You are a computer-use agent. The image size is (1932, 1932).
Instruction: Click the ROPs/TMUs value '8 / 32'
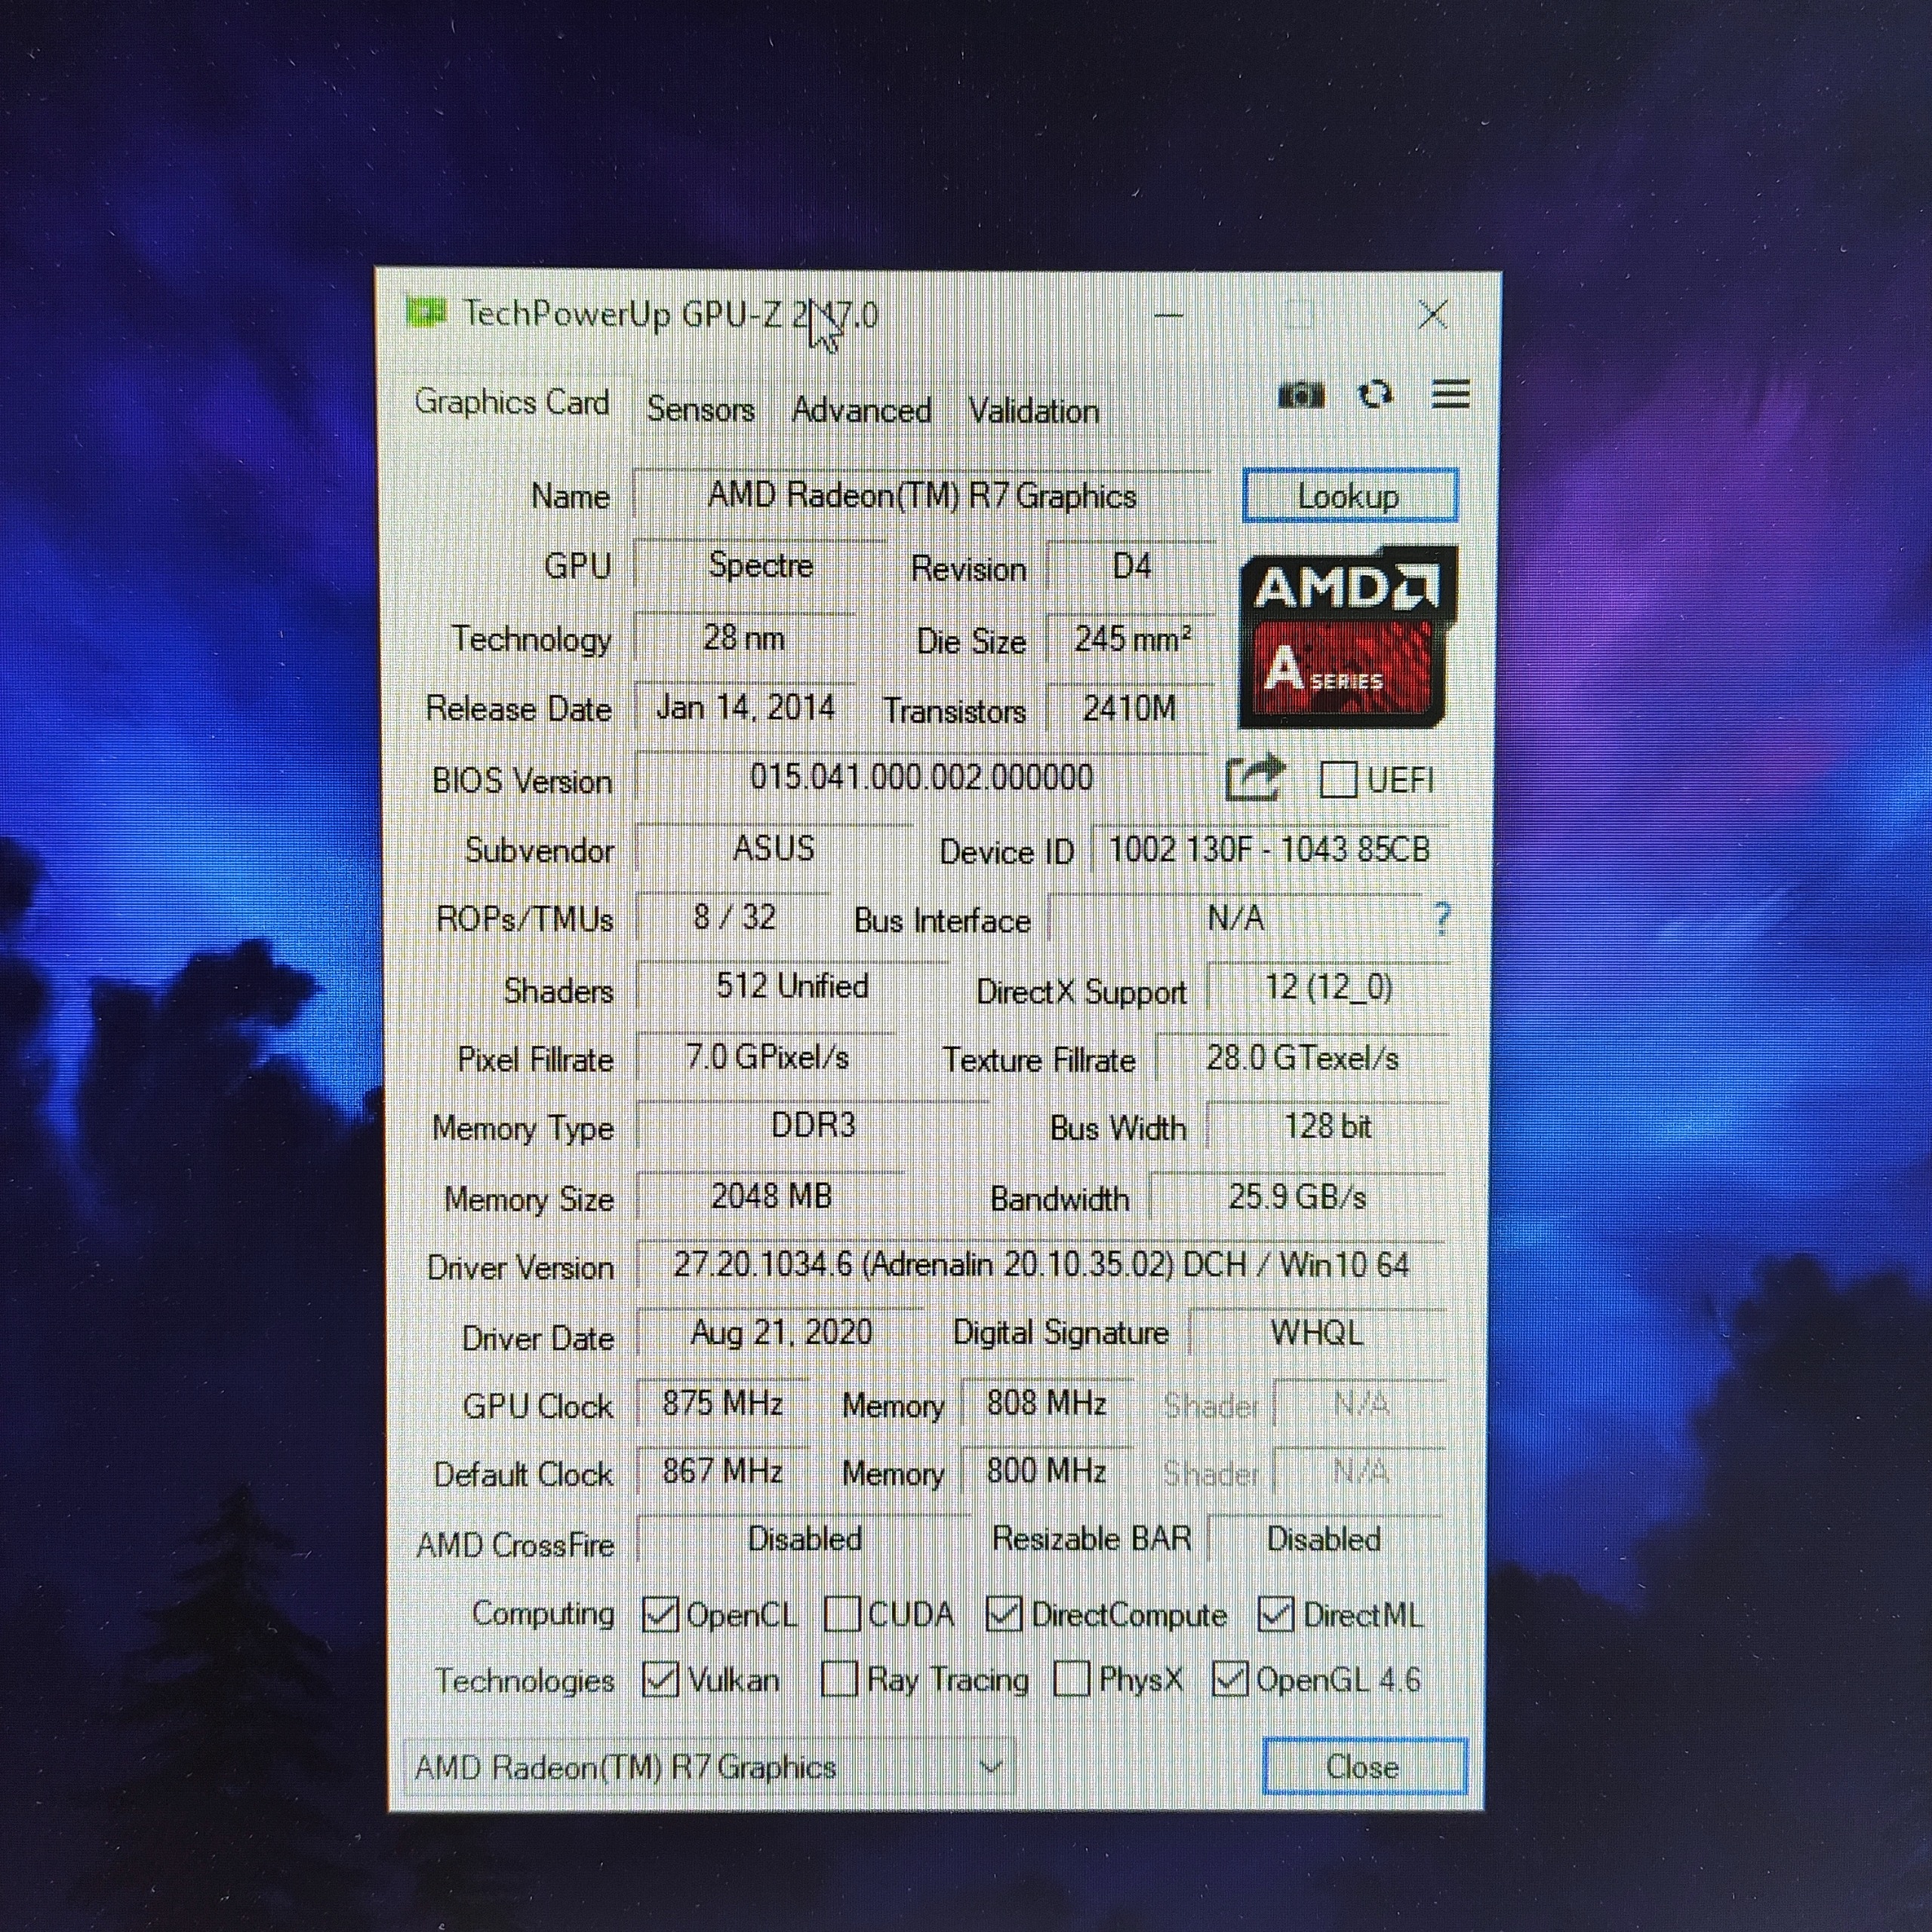[734, 917]
